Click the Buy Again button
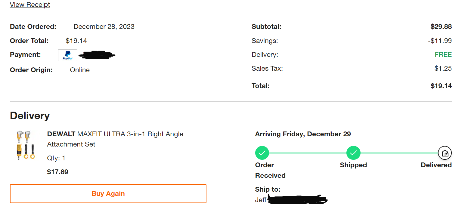 pyautogui.click(x=108, y=193)
